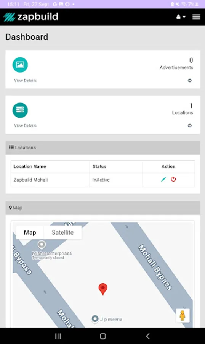Click the arrow icon in Advertisements card
This screenshot has width=205, height=344.
[190, 80]
